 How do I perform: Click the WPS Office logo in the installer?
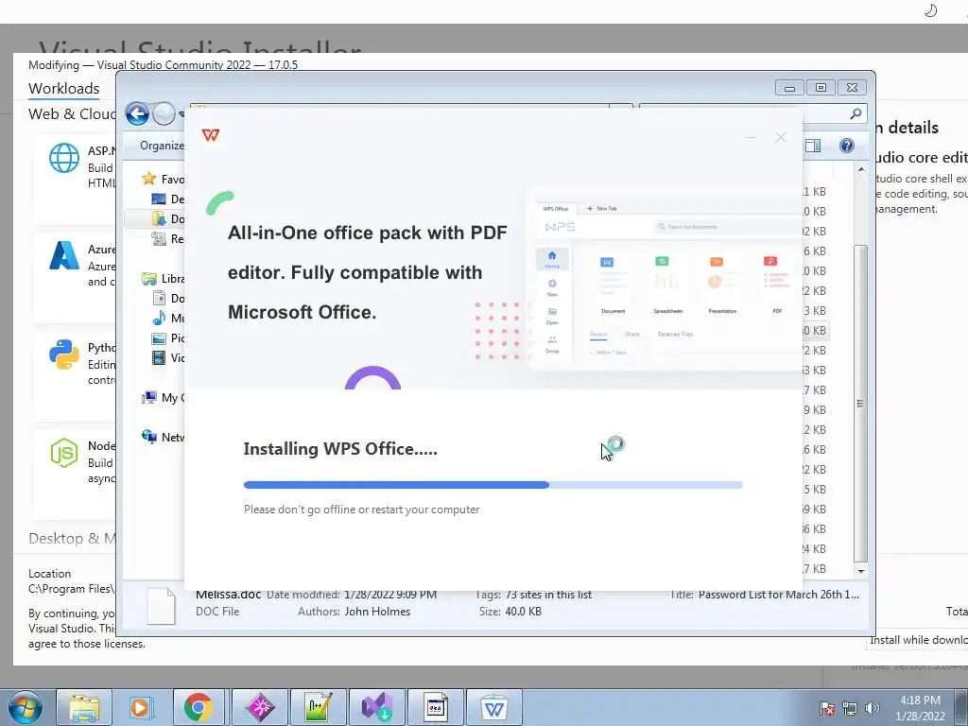[211, 134]
